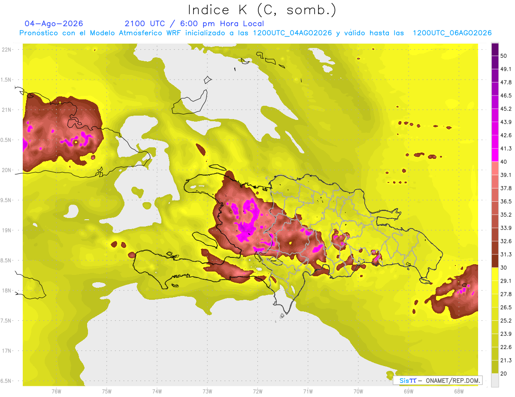Pick the dark purple colorbar segment above 50

(495, 49)
